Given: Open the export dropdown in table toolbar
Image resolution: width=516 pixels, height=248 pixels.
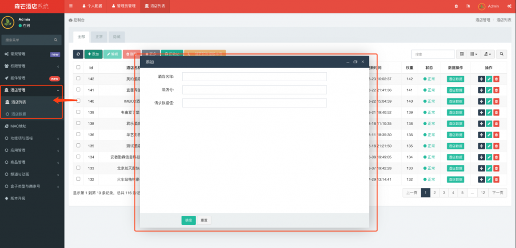Looking at the screenshot, I should (x=488, y=54).
